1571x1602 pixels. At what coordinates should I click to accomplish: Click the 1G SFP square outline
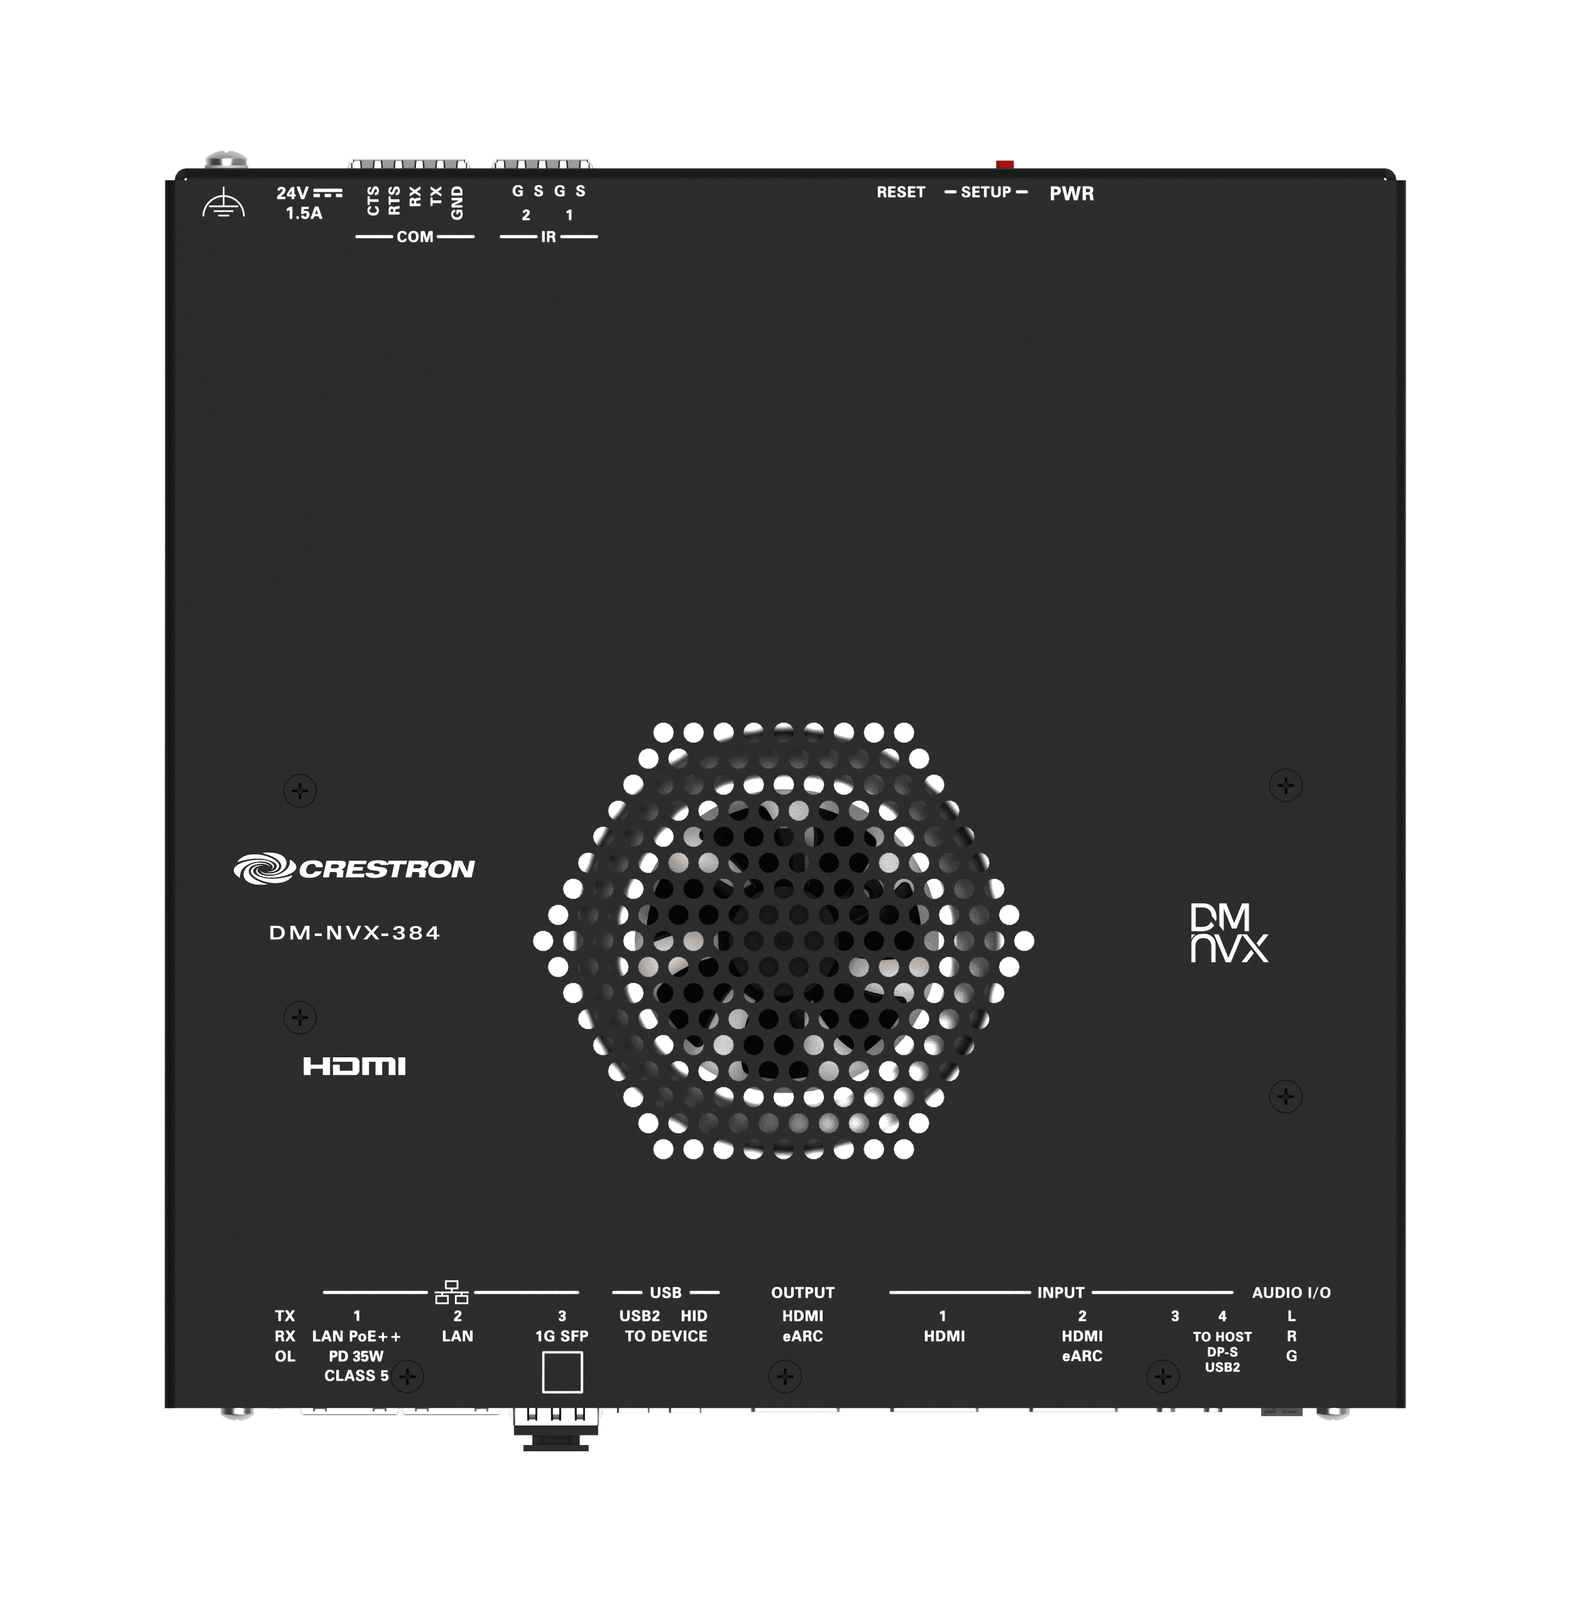(562, 1372)
